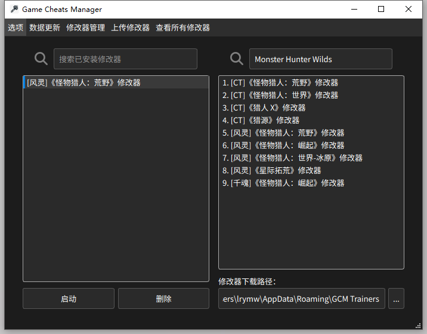The height and width of the screenshot is (334, 427).
Task: Click the installed trainers search magnifier icon
Action: point(41,59)
